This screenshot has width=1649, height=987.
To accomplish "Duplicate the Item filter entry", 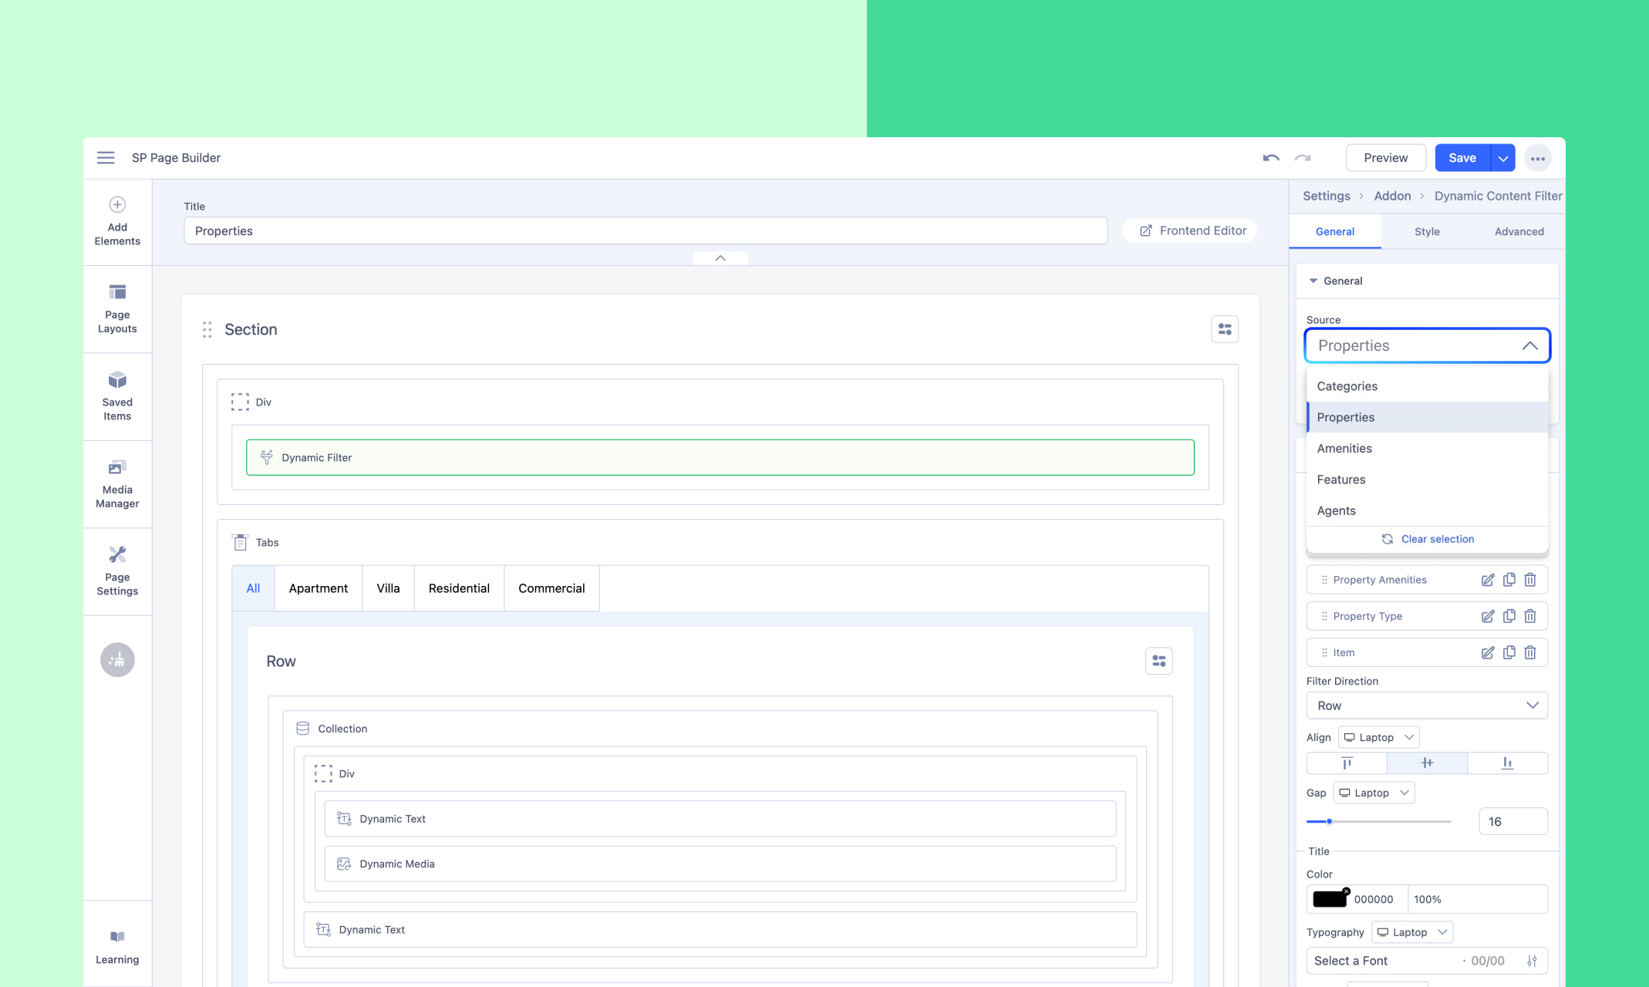I will tap(1509, 652).
